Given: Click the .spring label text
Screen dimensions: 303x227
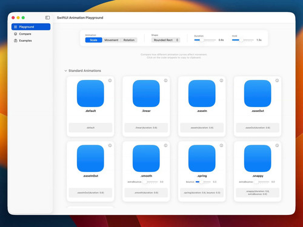Looking at the screenshot, I should pyautogui.click(x=202, y=176).
